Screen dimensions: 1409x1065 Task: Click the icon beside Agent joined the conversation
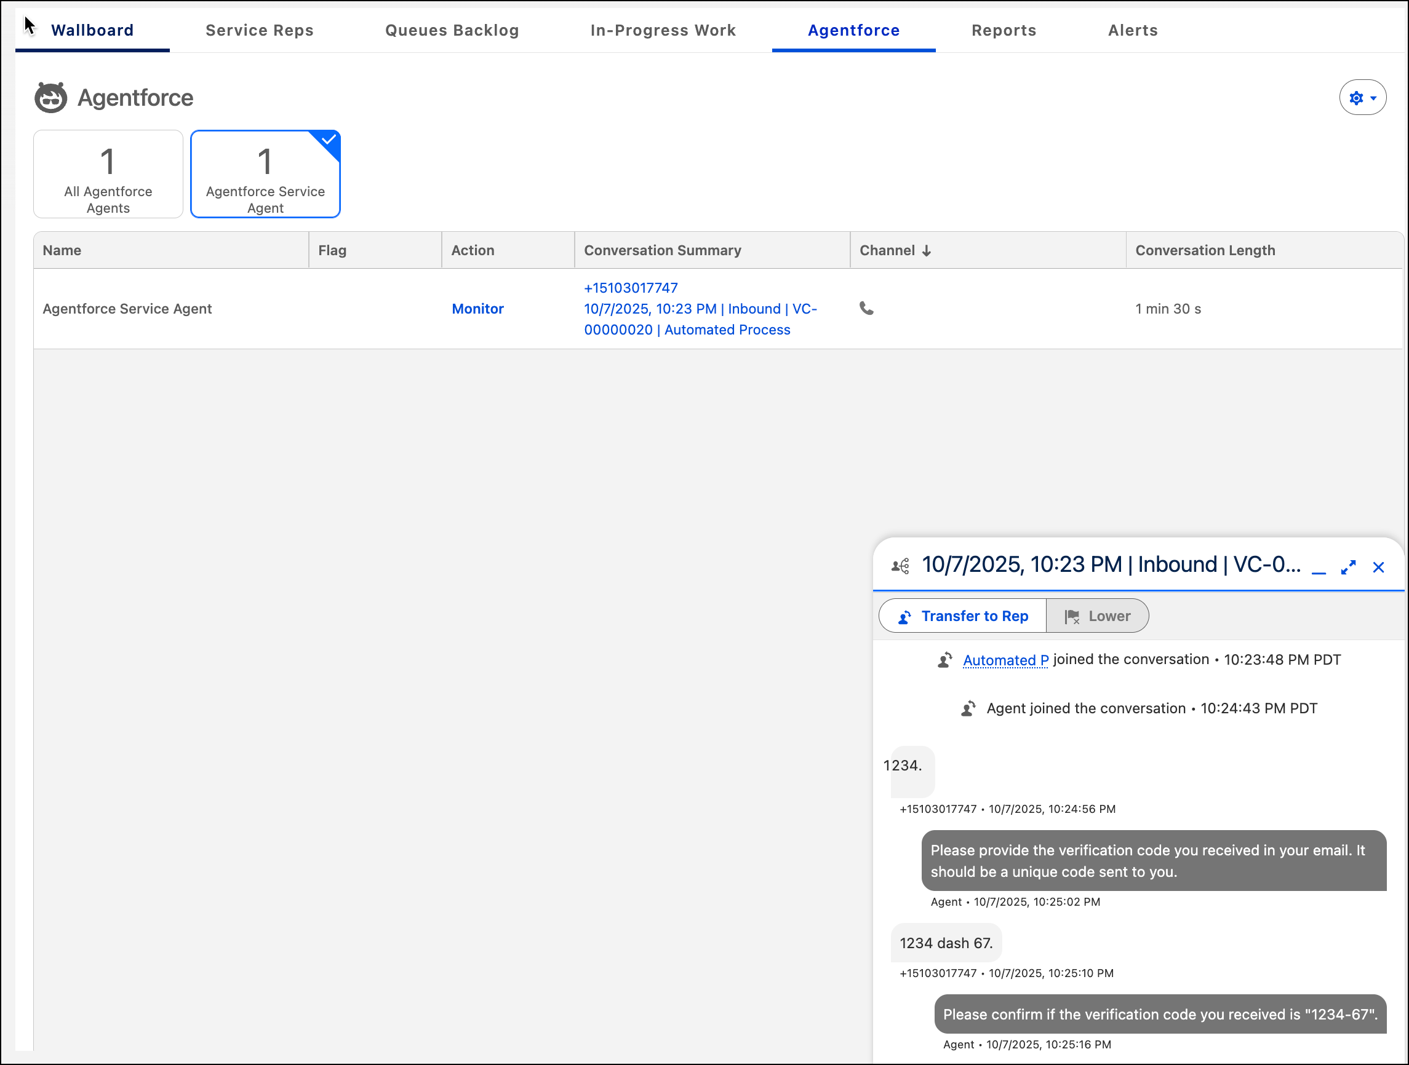coord(968,708)
